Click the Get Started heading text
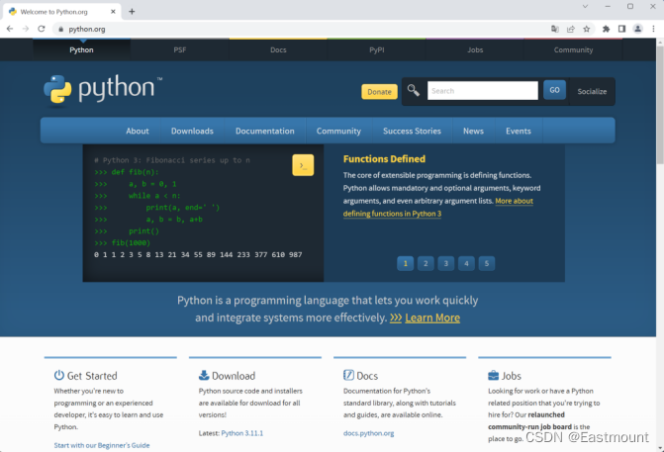Screen dimensions: 664x452 pos(92,376)
